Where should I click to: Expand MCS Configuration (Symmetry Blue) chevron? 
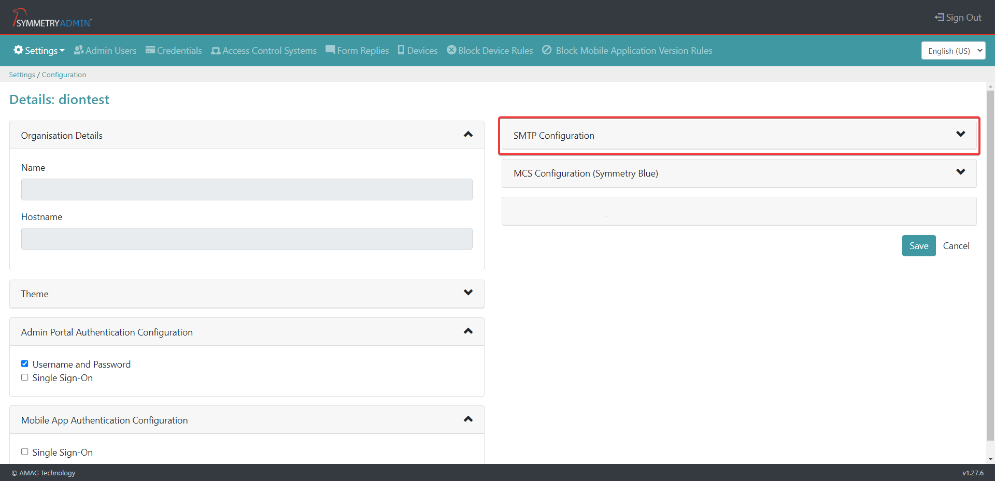point(960,172)
